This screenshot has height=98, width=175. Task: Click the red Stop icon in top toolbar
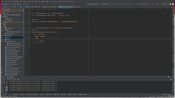coord(145,4)
